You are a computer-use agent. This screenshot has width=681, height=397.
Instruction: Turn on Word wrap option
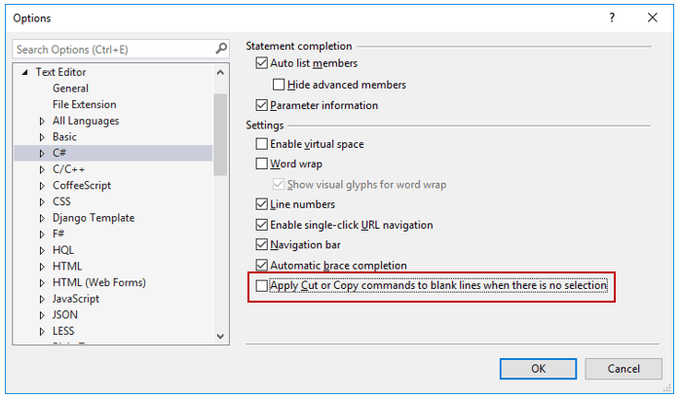(261, 164)
